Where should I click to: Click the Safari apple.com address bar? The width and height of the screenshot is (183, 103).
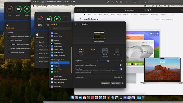point(129,10)
